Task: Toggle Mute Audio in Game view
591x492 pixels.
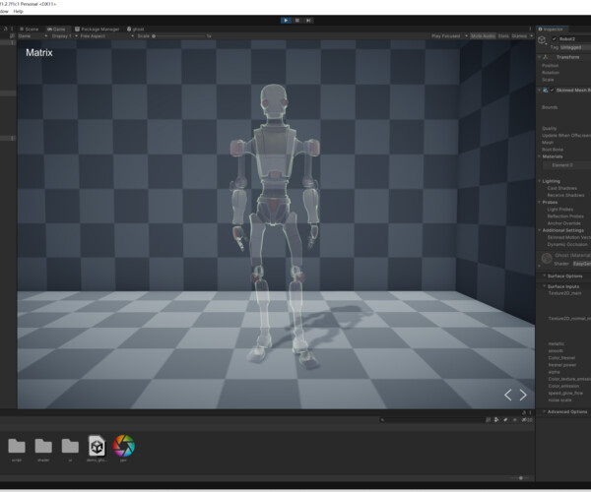Action: [483, 36]
